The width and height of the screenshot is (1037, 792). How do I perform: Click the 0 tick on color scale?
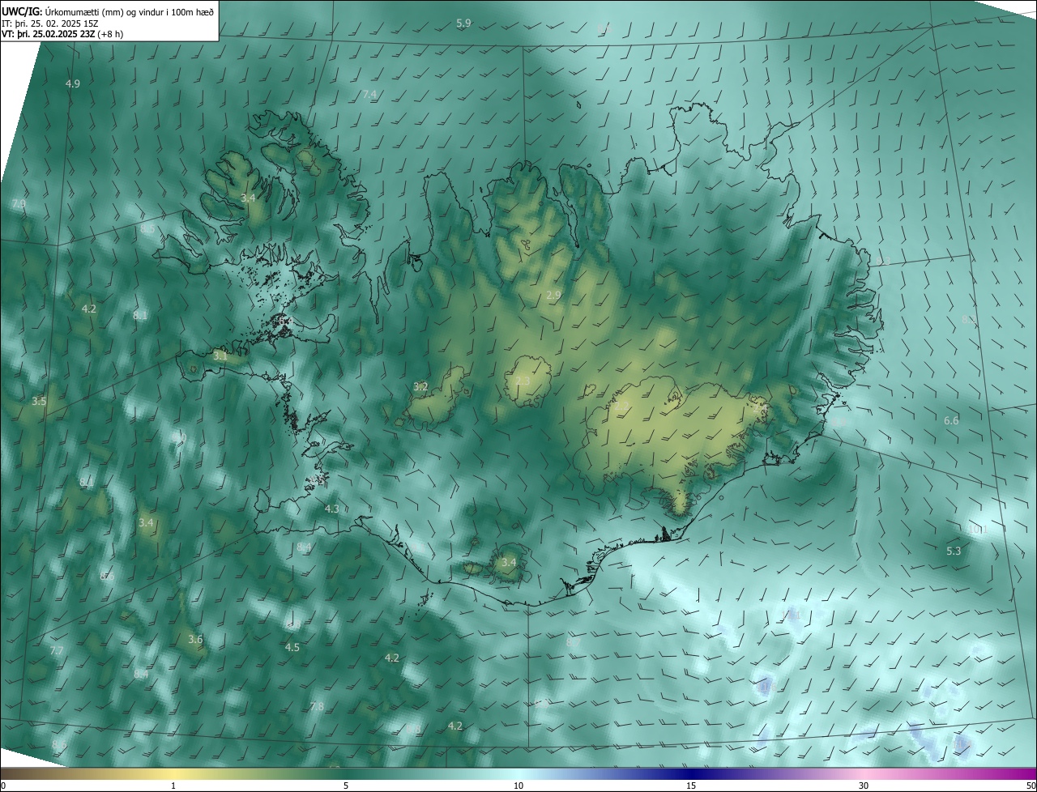[x=2, y=786]
